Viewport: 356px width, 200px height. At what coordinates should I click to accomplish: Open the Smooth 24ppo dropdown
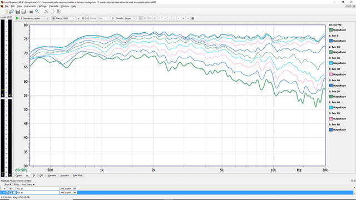click(x=130, y=18)
